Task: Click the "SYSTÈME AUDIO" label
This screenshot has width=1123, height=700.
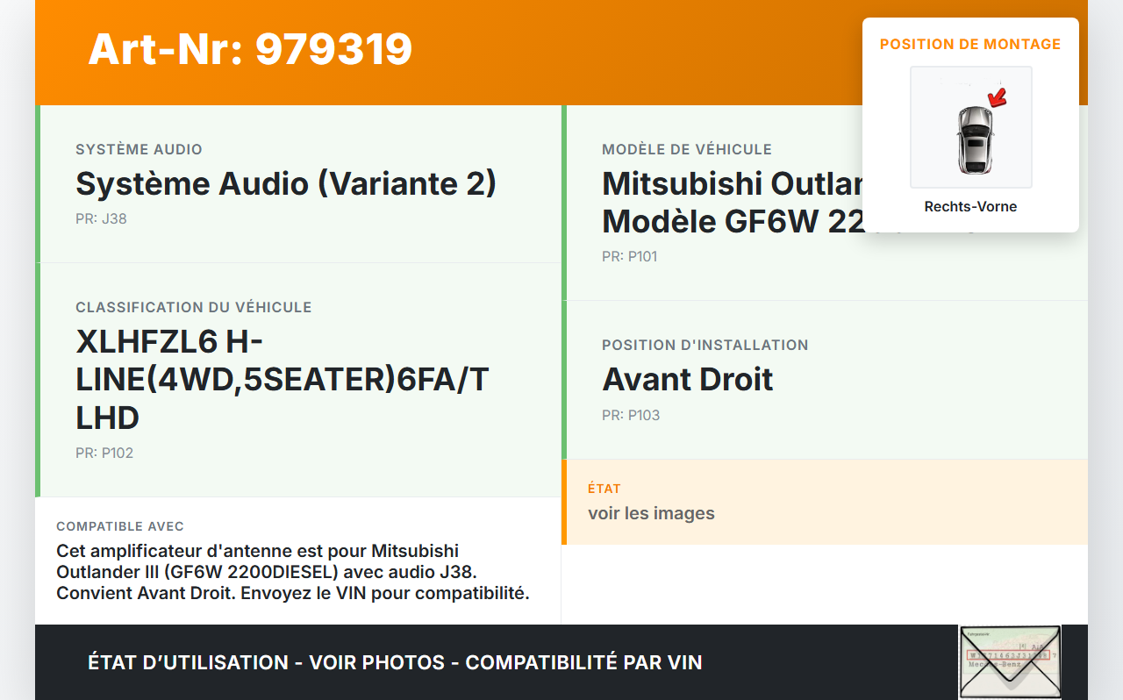Action: 139,149
